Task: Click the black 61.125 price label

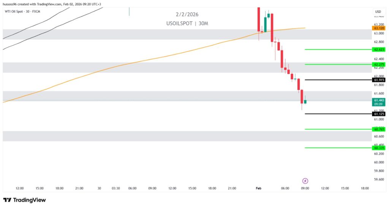Action: 378,114
